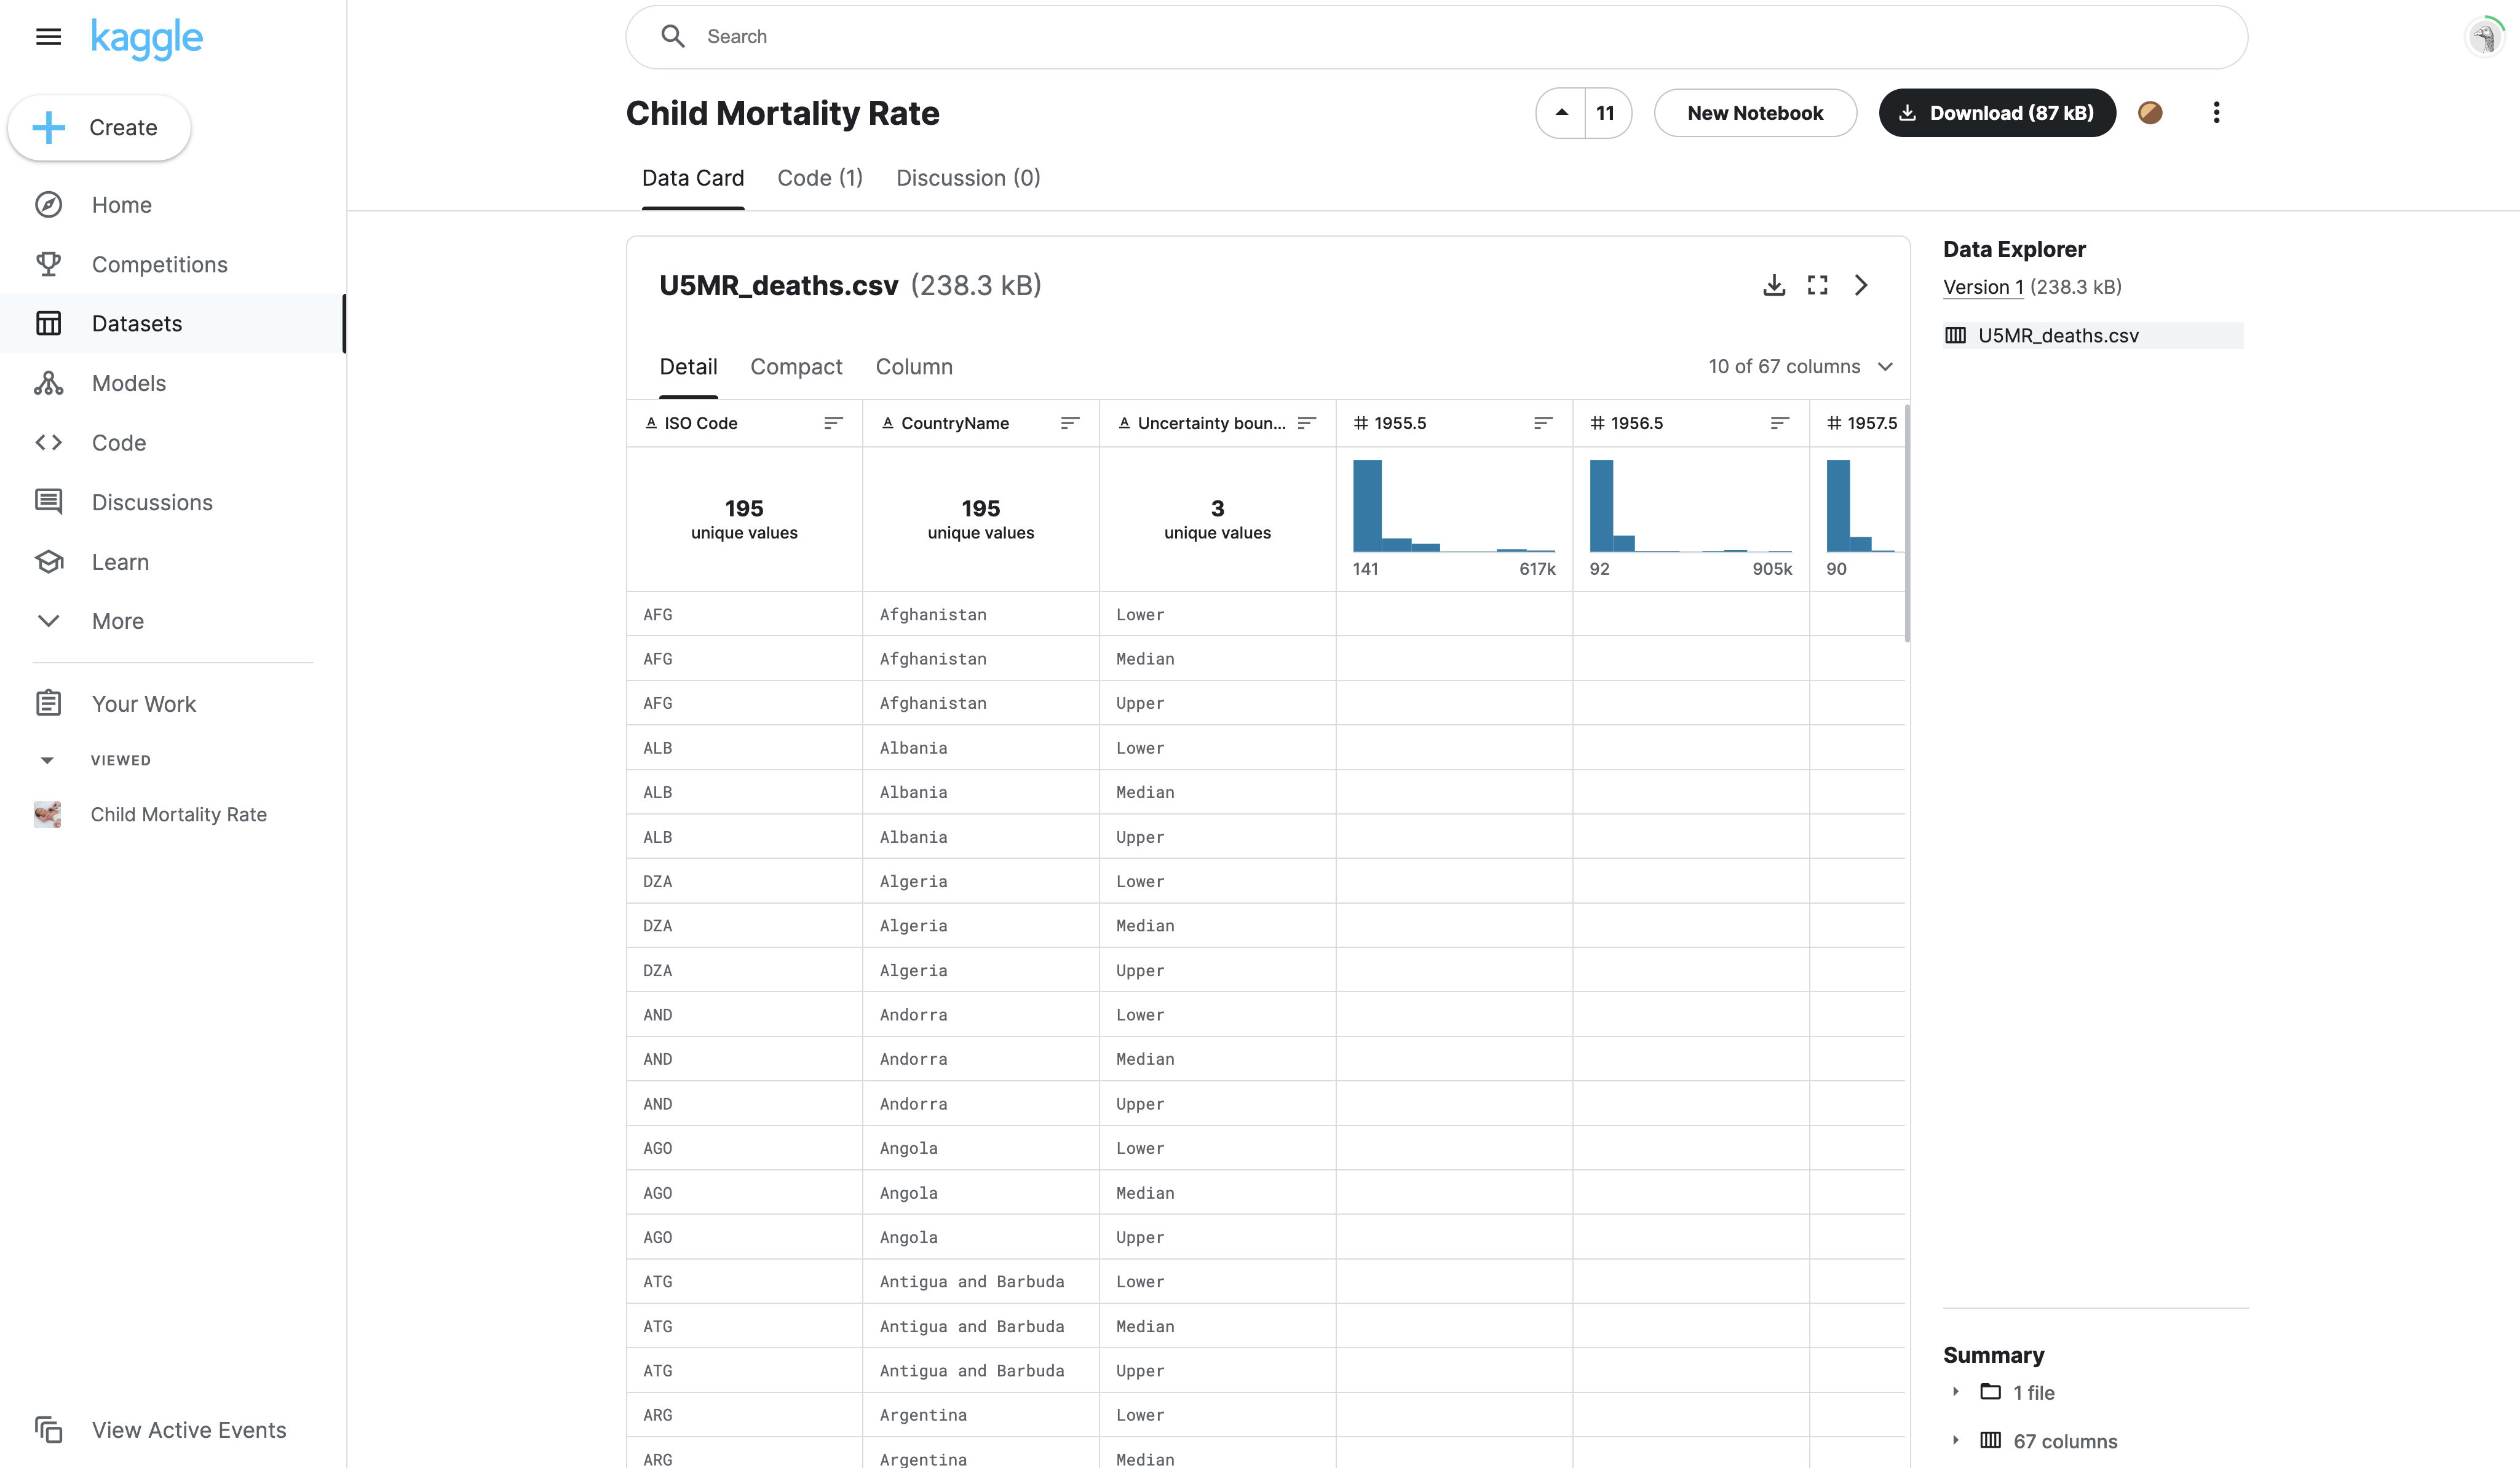2520x1468 pixels.
Task: Sort the ISO Code column with the sort icon
Action: coord(833,423)
